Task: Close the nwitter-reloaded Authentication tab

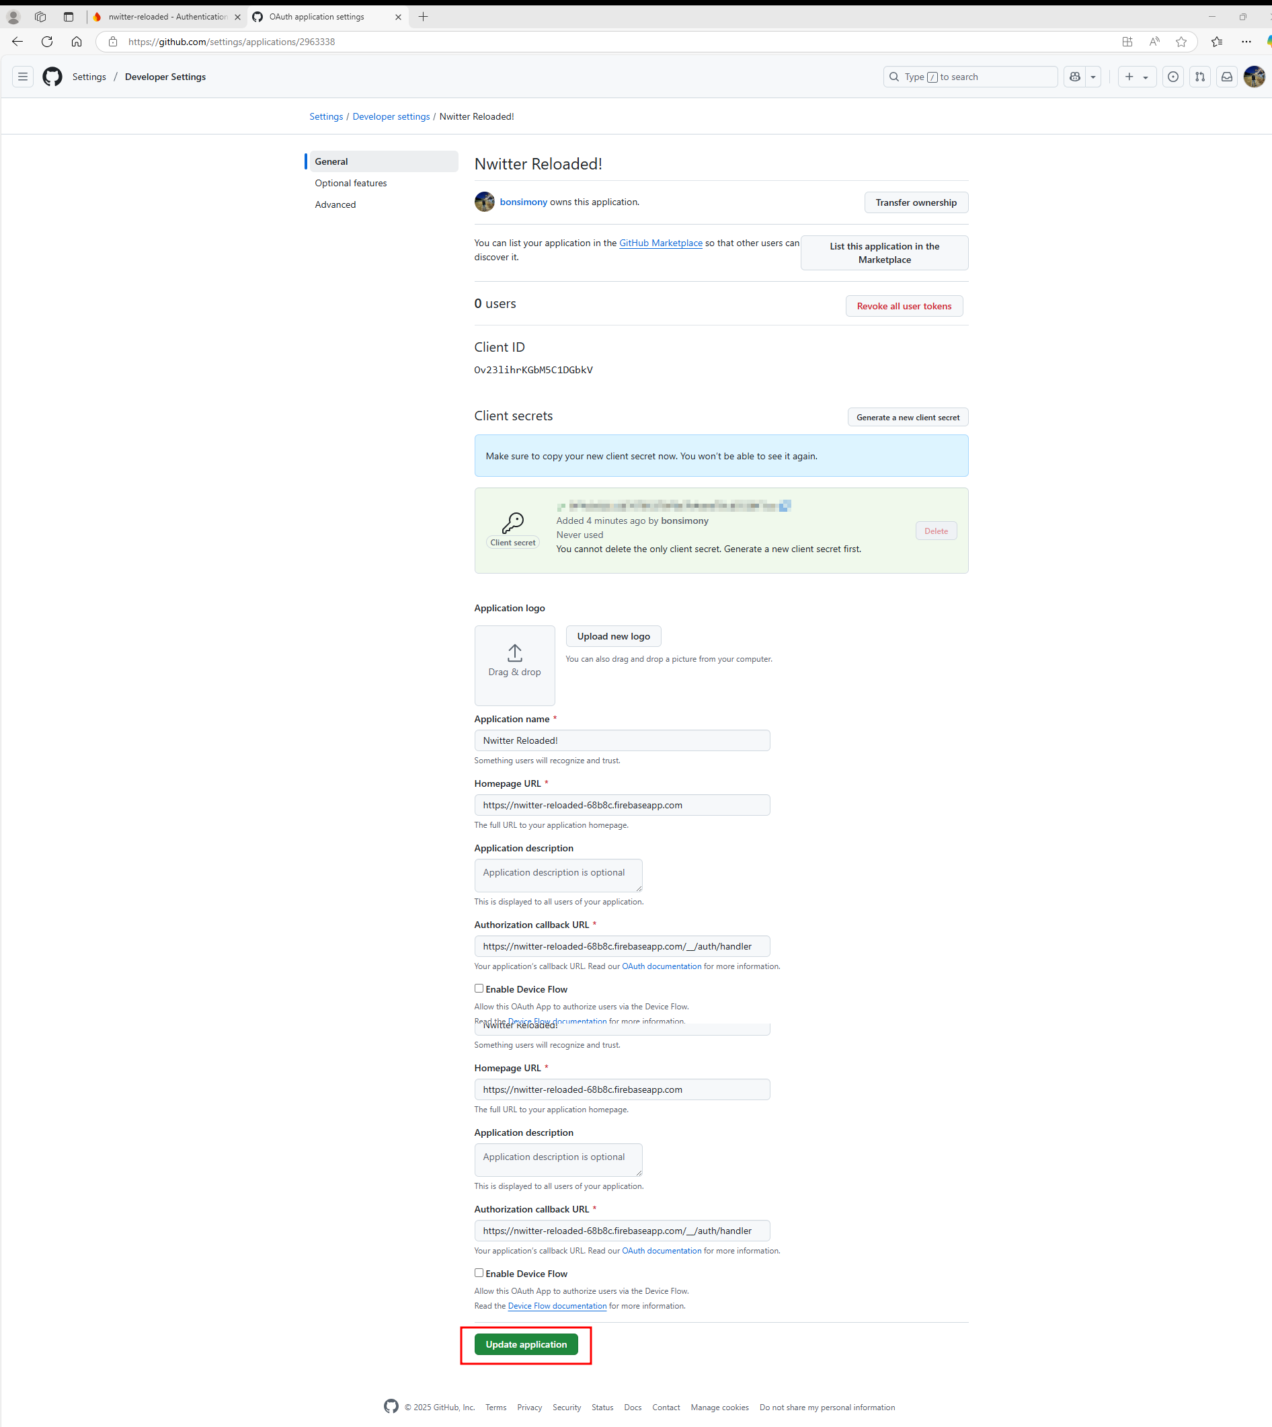Action: click(237, 17)
